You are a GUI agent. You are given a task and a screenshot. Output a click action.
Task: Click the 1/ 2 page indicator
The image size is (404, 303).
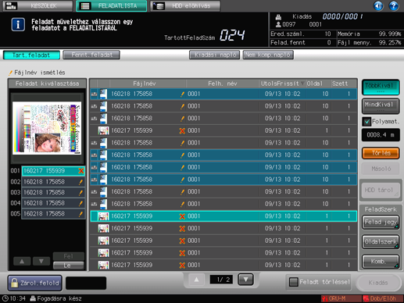221,280
